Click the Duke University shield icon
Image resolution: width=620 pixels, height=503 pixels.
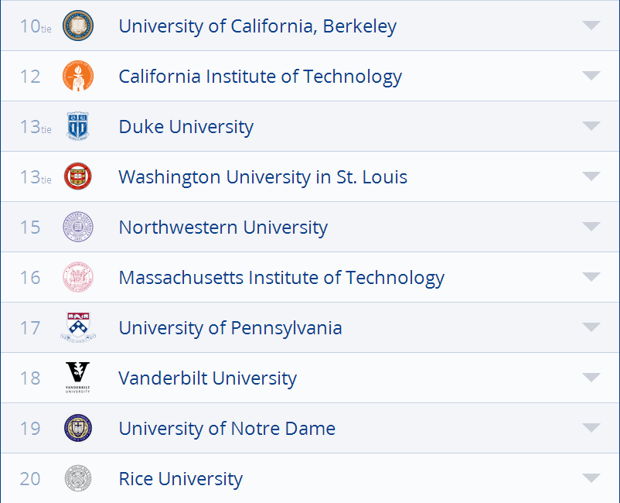click(77, 126)
